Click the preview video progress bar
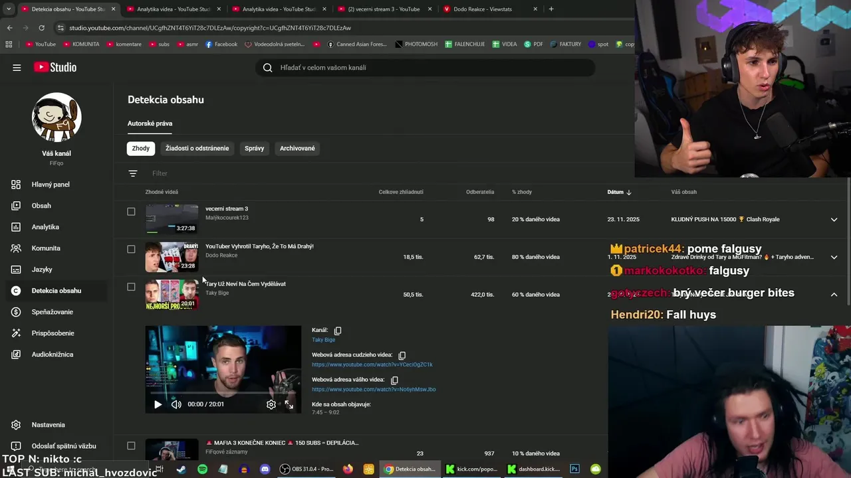 click(x=223, y=393)
